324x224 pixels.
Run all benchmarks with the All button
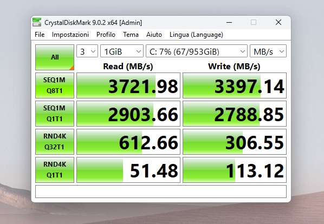[x=55, y=57]
